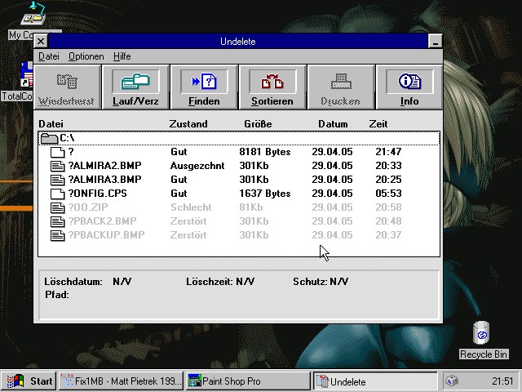Click the blank file icon beside ?ONFIG.CPS
The image size is (522, 392).
pos(57,194)
